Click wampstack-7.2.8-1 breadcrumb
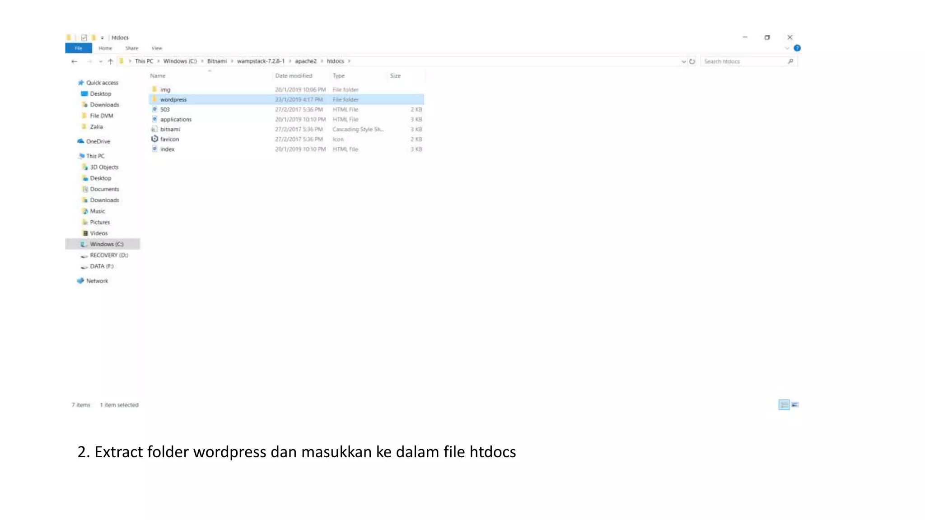Screen dimensions: 925x520 coord(261,61)
